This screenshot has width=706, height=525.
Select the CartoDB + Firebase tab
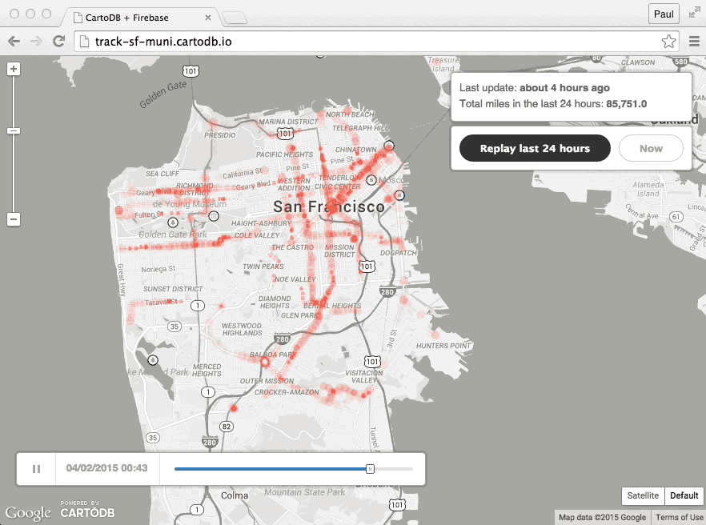pos(140,16)
